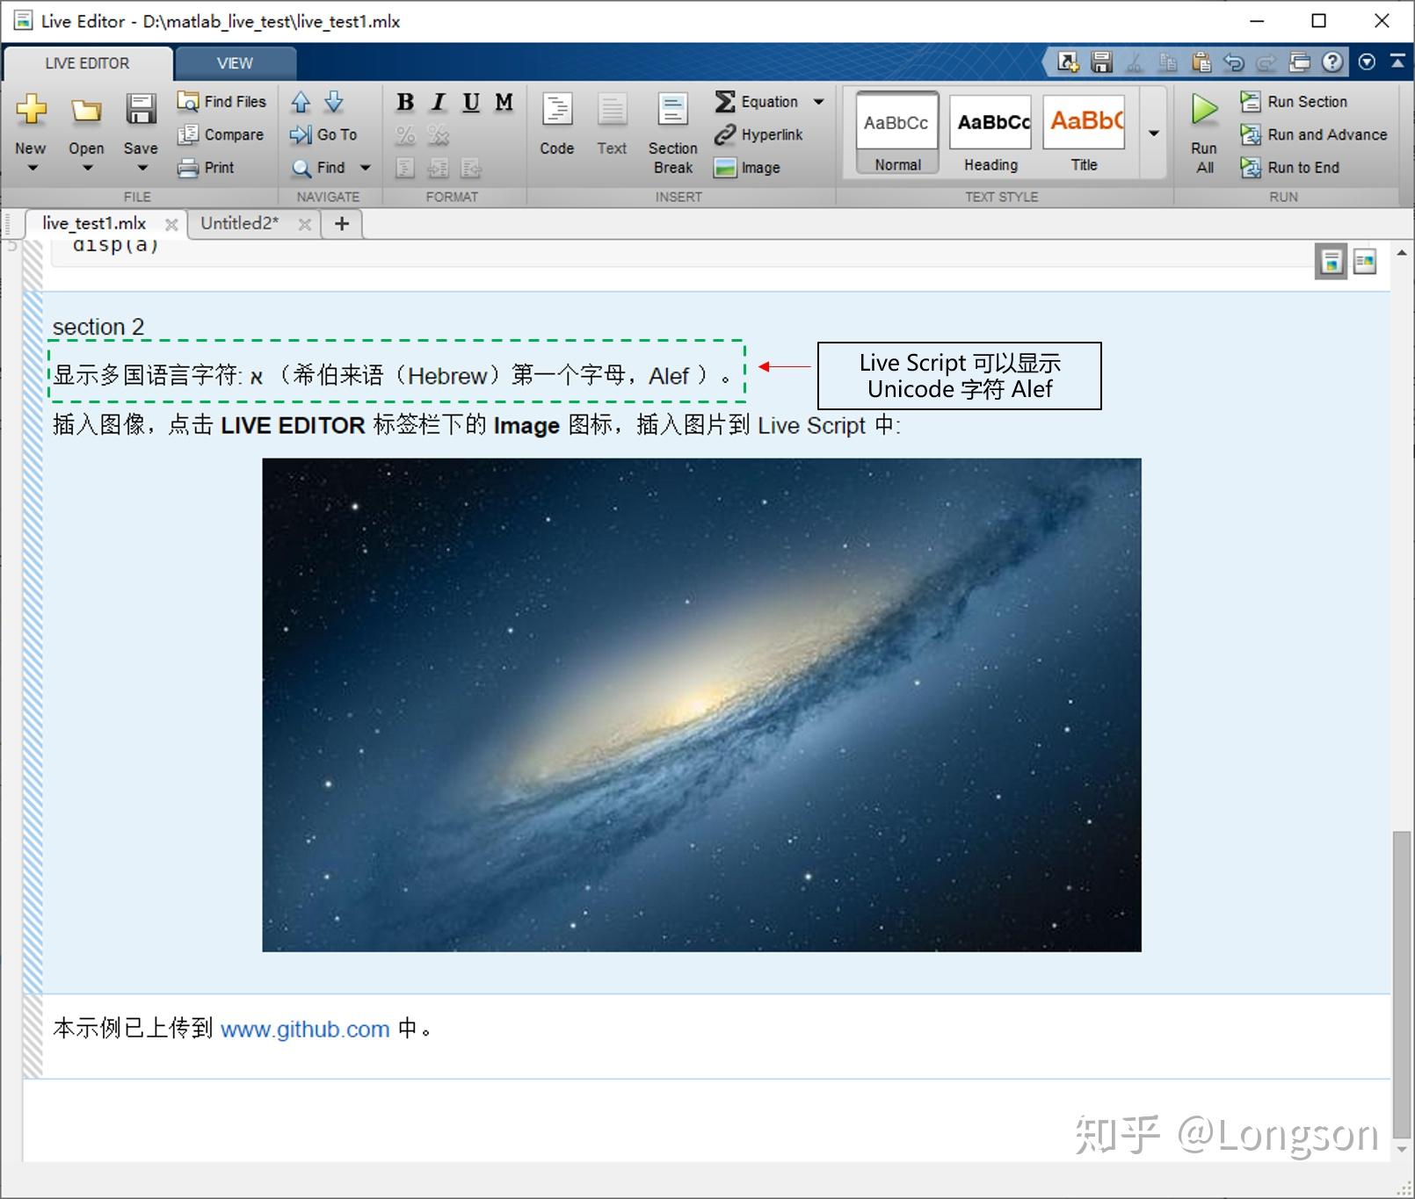Open the Find Files tool
Screen dimensions: 1415x1199
221,101
